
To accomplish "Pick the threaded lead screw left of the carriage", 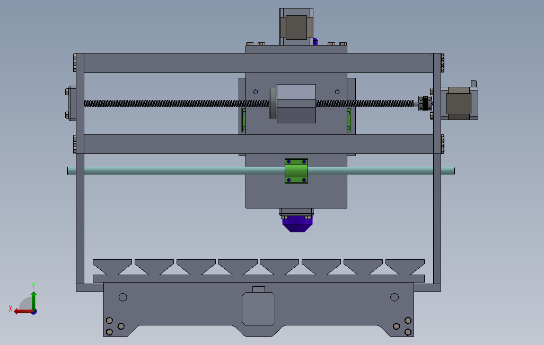I will pos(176,103).
